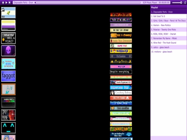The height and width of the screenshot is (140, 187).
Task: Click the looking for blues clues blinkie
Action: (x=121, y=134)
